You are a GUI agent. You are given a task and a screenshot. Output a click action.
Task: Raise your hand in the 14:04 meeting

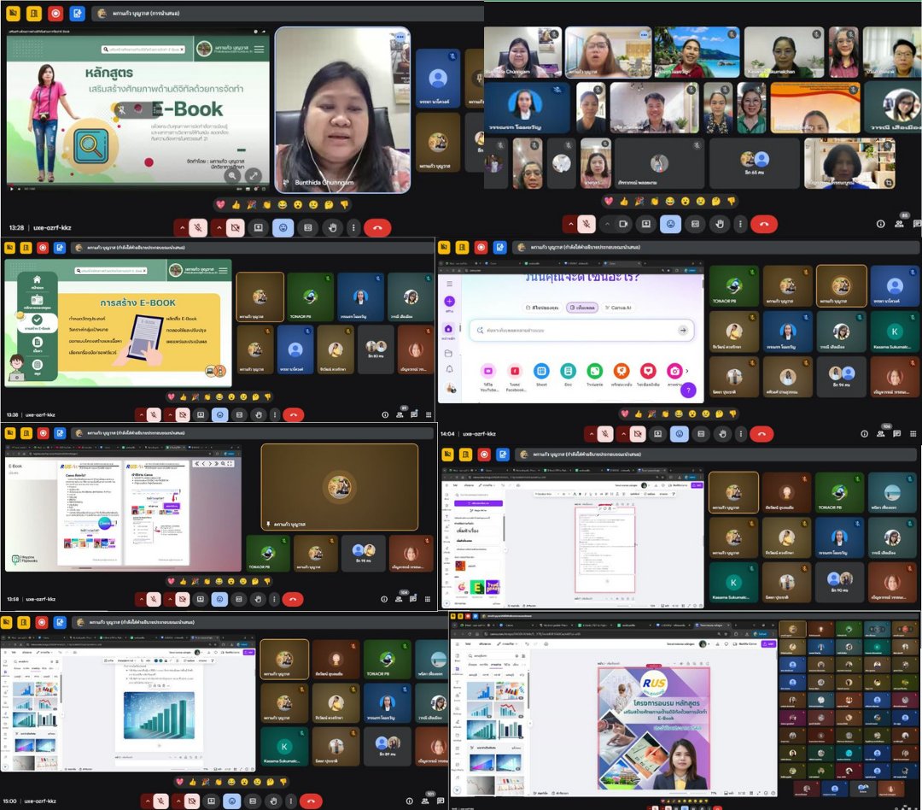point(722,434)
